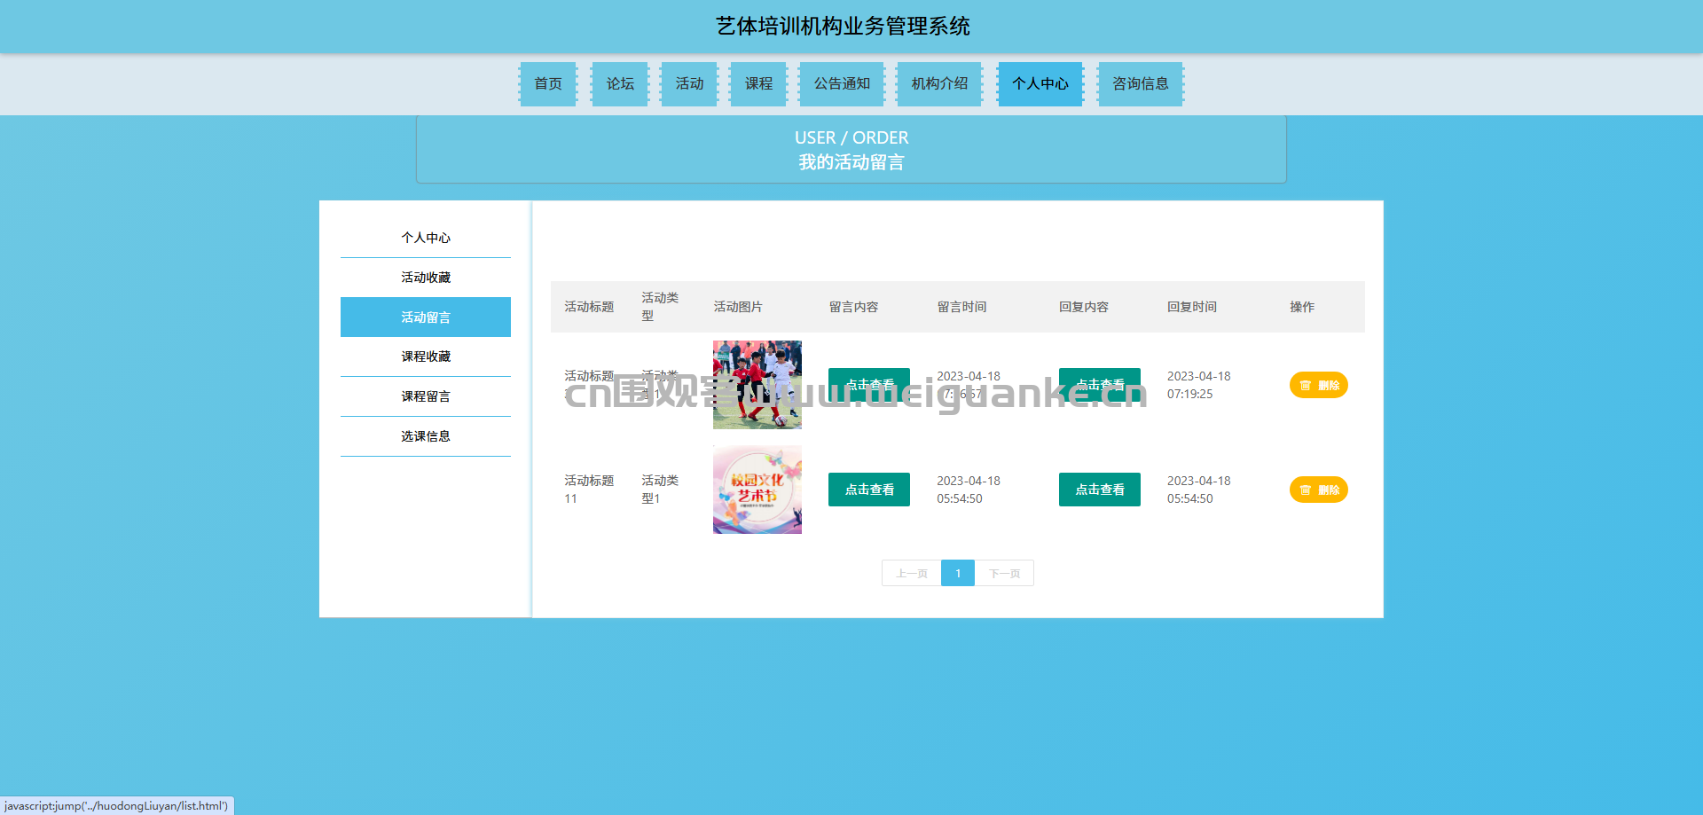Select page 1 in pagination
Viewport: 1703px width, 815px height.
[958, 573]
